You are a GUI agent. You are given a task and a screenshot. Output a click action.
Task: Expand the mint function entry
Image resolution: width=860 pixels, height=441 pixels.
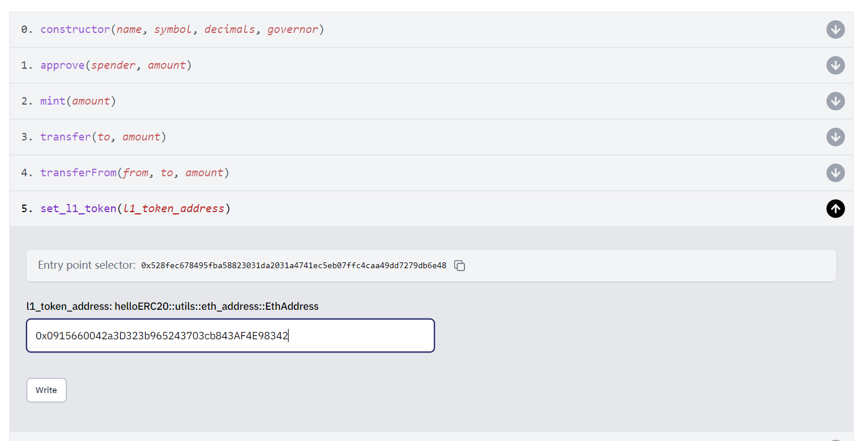click(835, 101)
